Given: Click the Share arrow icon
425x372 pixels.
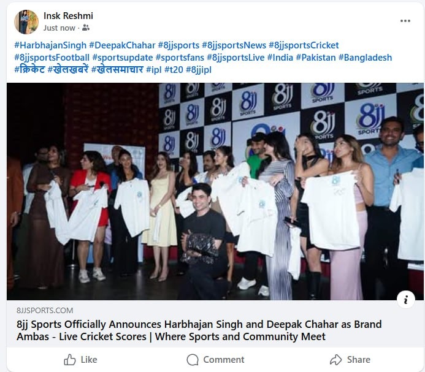Looking at the screenshot, I should tap(336, 360).
